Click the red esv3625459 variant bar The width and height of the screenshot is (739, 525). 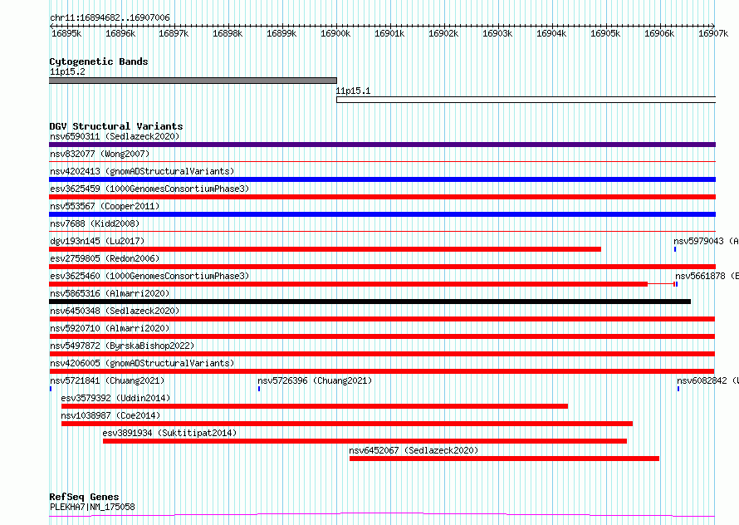pos(382,197)
